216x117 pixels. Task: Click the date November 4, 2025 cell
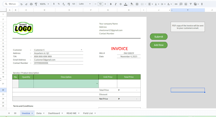pyautogui.click(x=129, y=56)
